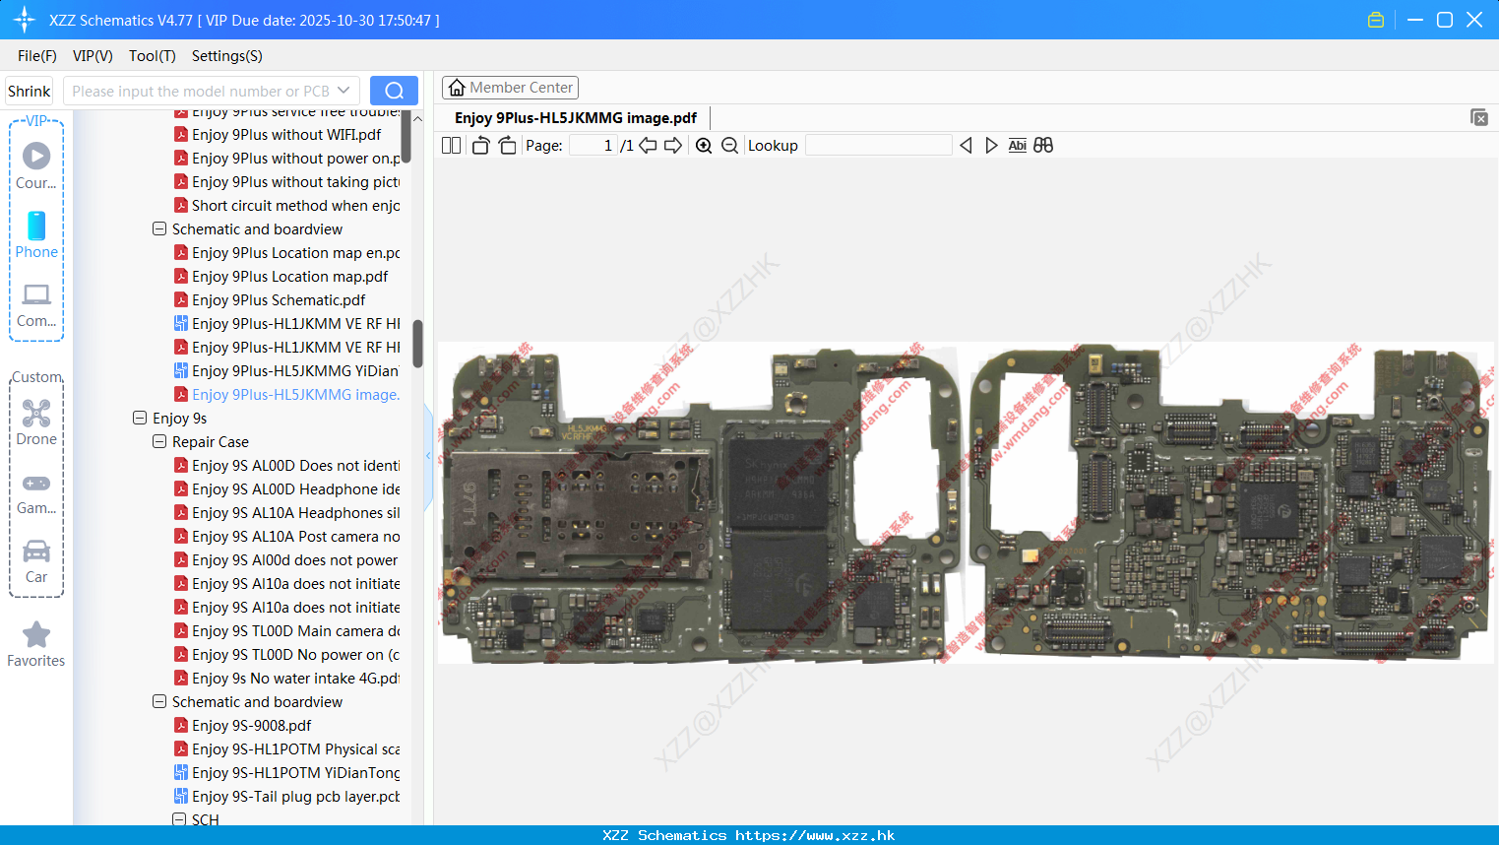Open the Courses sidebar icon
This screenshot has height=845, width=1499.
coord(36,165)
